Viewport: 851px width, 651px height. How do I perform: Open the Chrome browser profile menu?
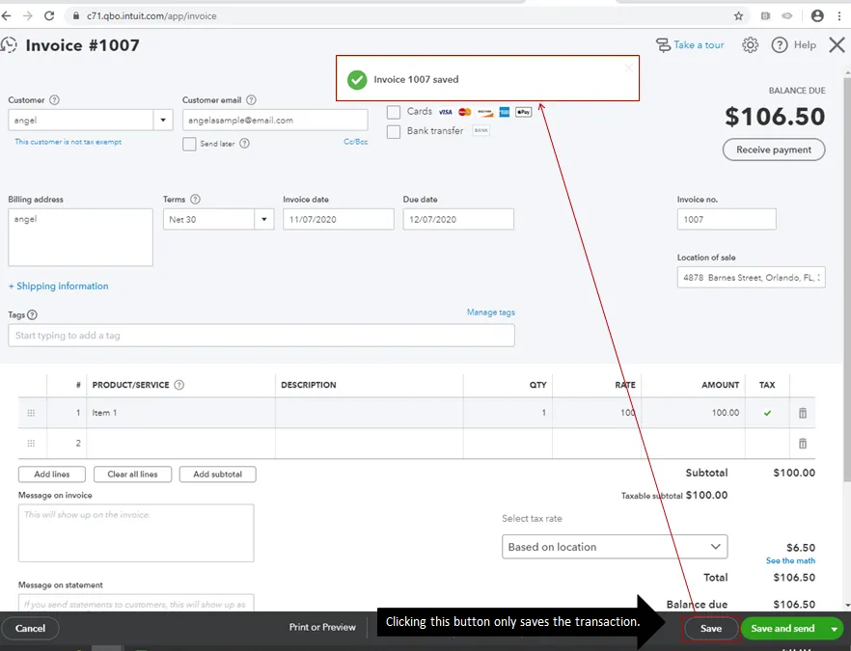[x=815, y=14]
